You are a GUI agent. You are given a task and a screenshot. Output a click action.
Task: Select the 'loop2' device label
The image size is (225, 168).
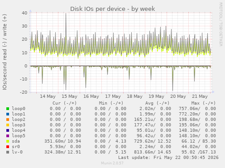[19, 120]
